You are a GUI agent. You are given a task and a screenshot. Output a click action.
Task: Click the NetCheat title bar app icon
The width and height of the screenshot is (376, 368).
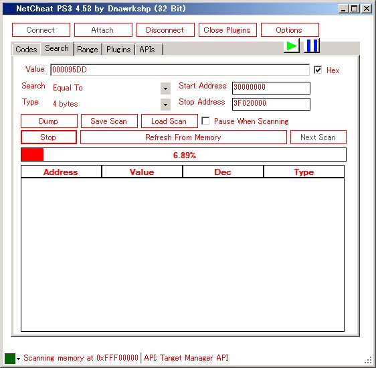9,9
